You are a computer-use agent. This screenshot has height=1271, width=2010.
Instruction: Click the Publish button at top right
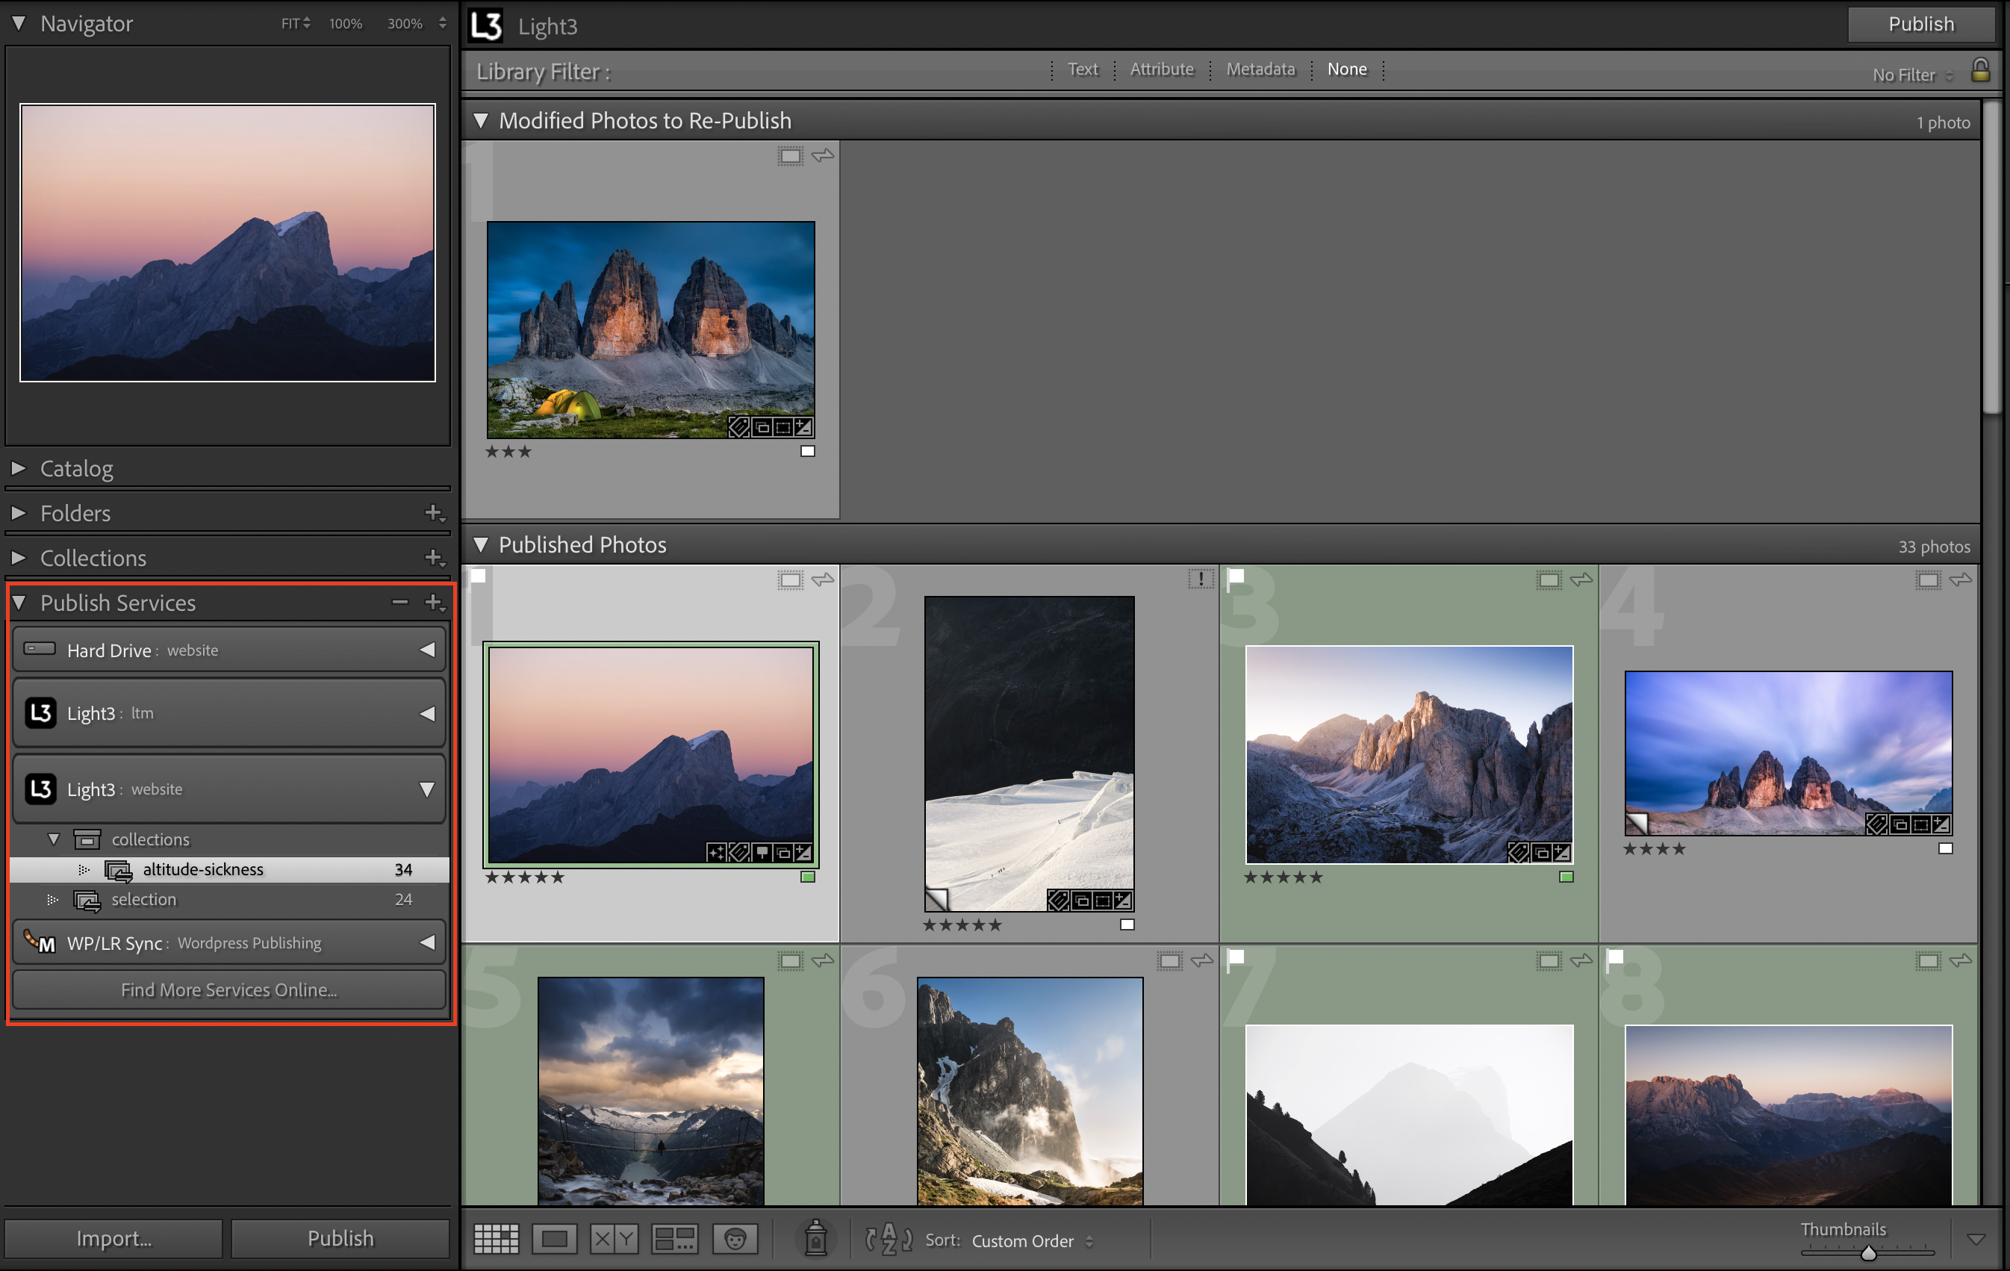tap(1920, 23)
